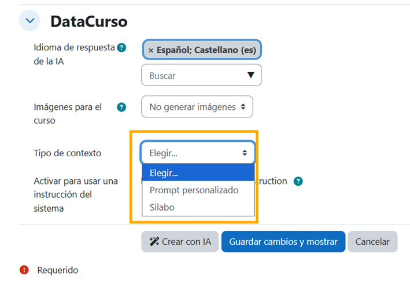Choose the highlighted Elegir... list option
The height and width of the screenshot is (291, 410).
point(198,173)
